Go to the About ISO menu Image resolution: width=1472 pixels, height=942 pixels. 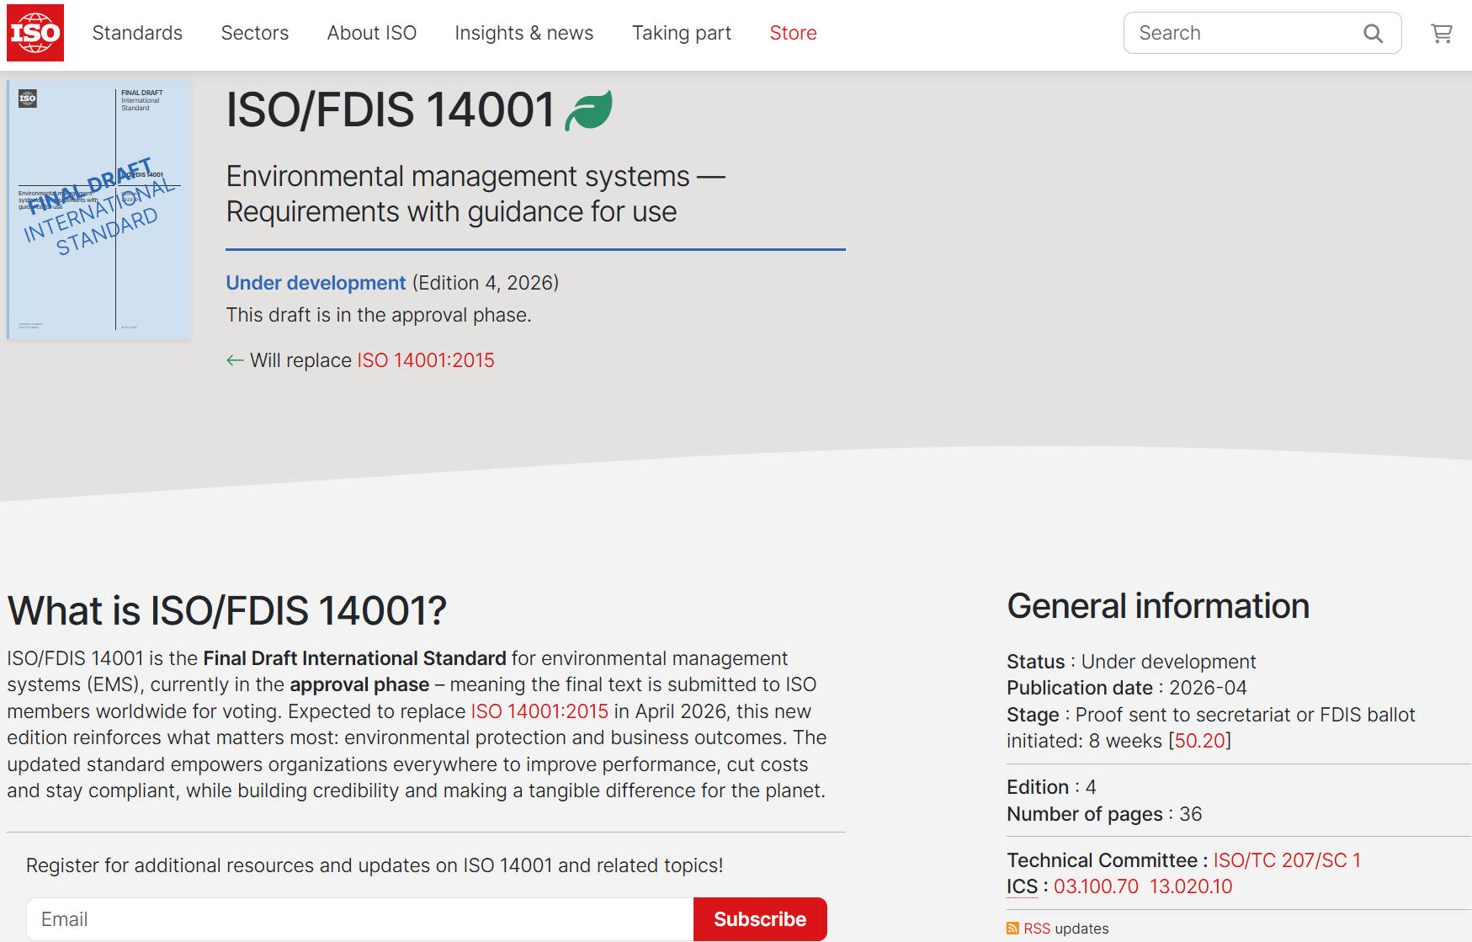point(371,33)
